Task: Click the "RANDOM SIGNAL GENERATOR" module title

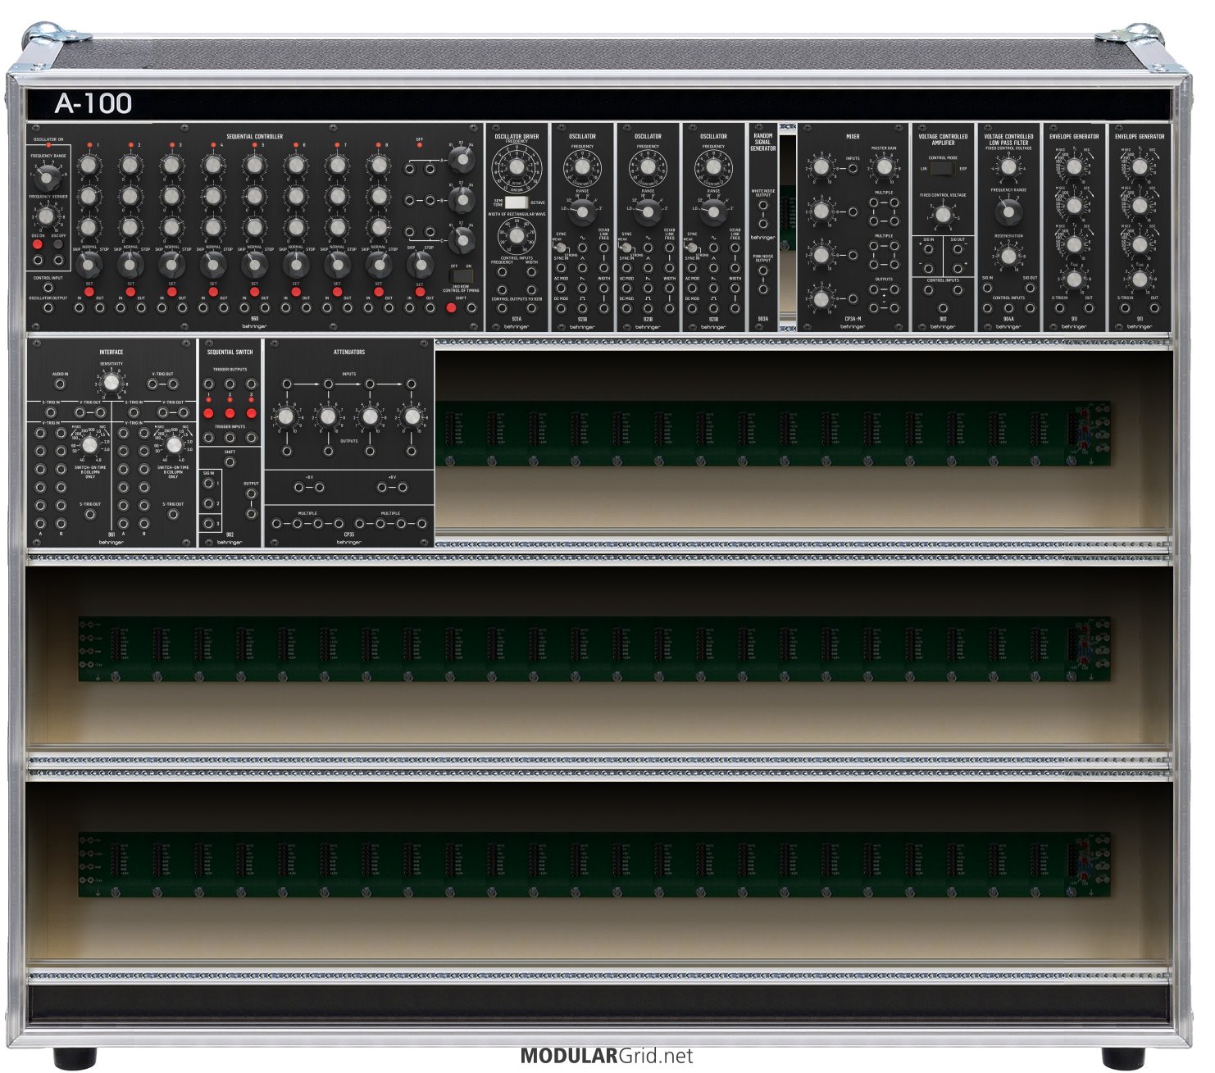Action: 763,142
